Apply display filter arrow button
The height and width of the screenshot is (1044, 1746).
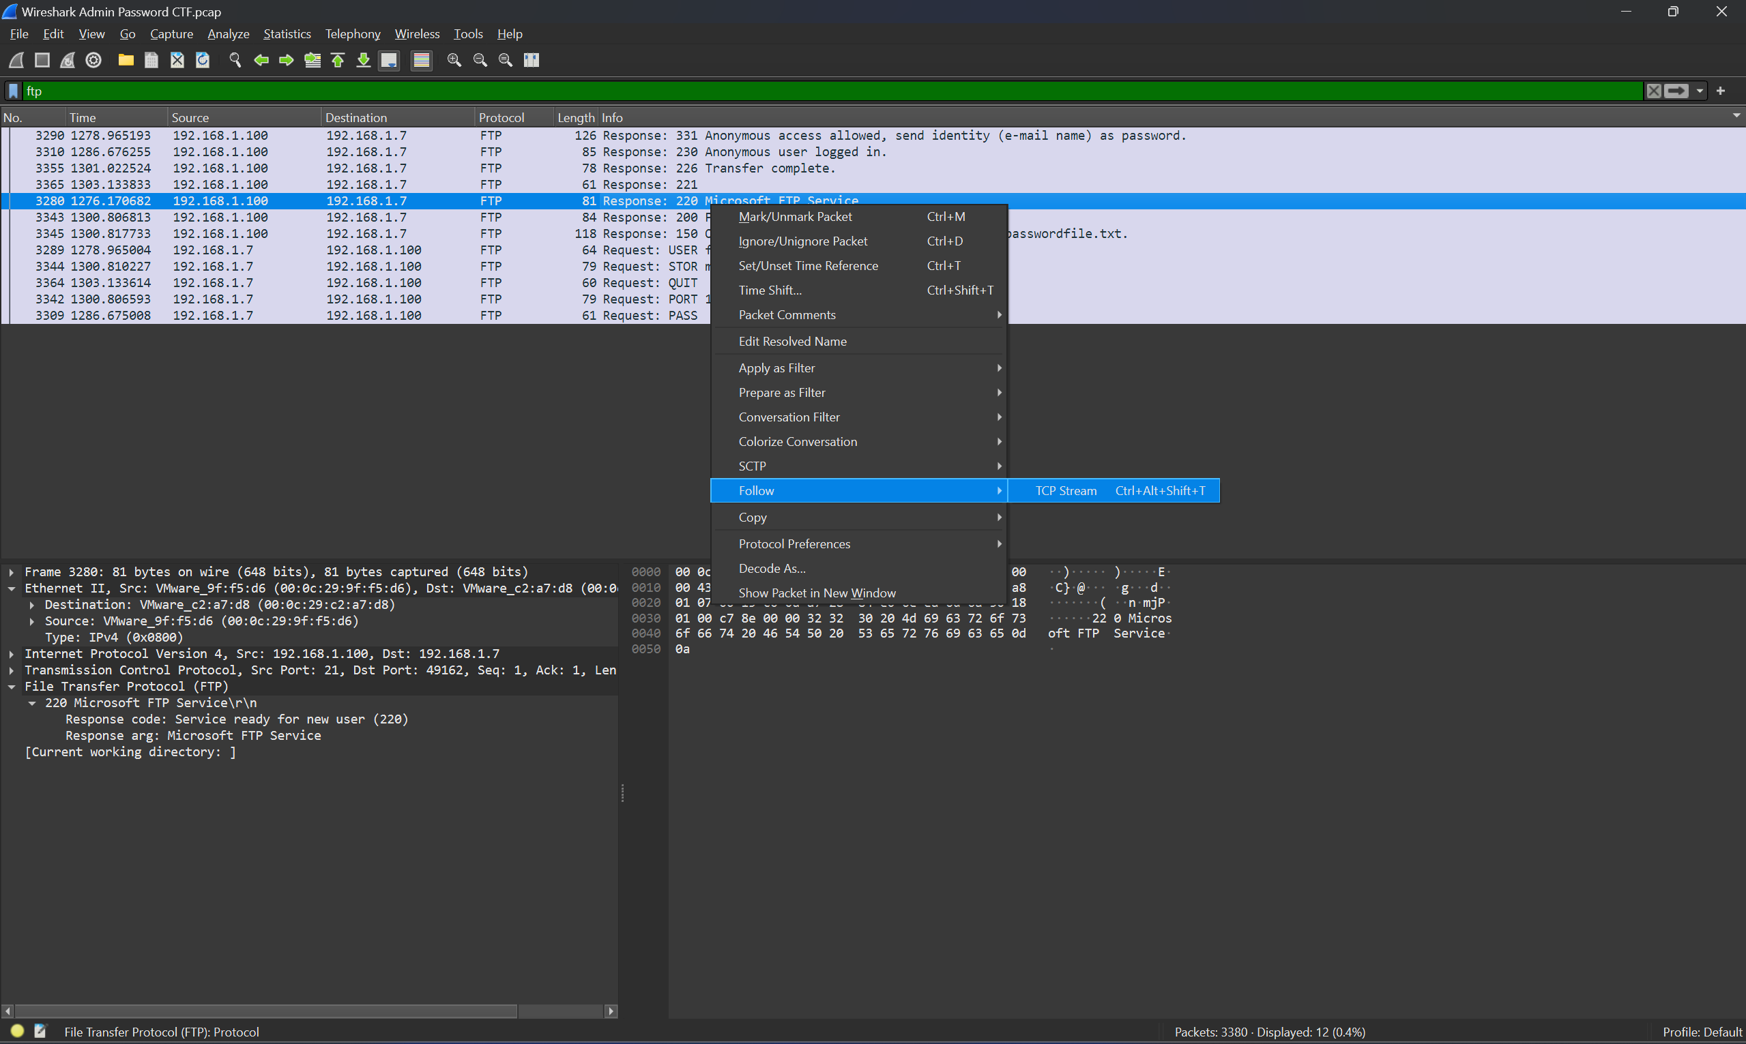click(1676, 91)
